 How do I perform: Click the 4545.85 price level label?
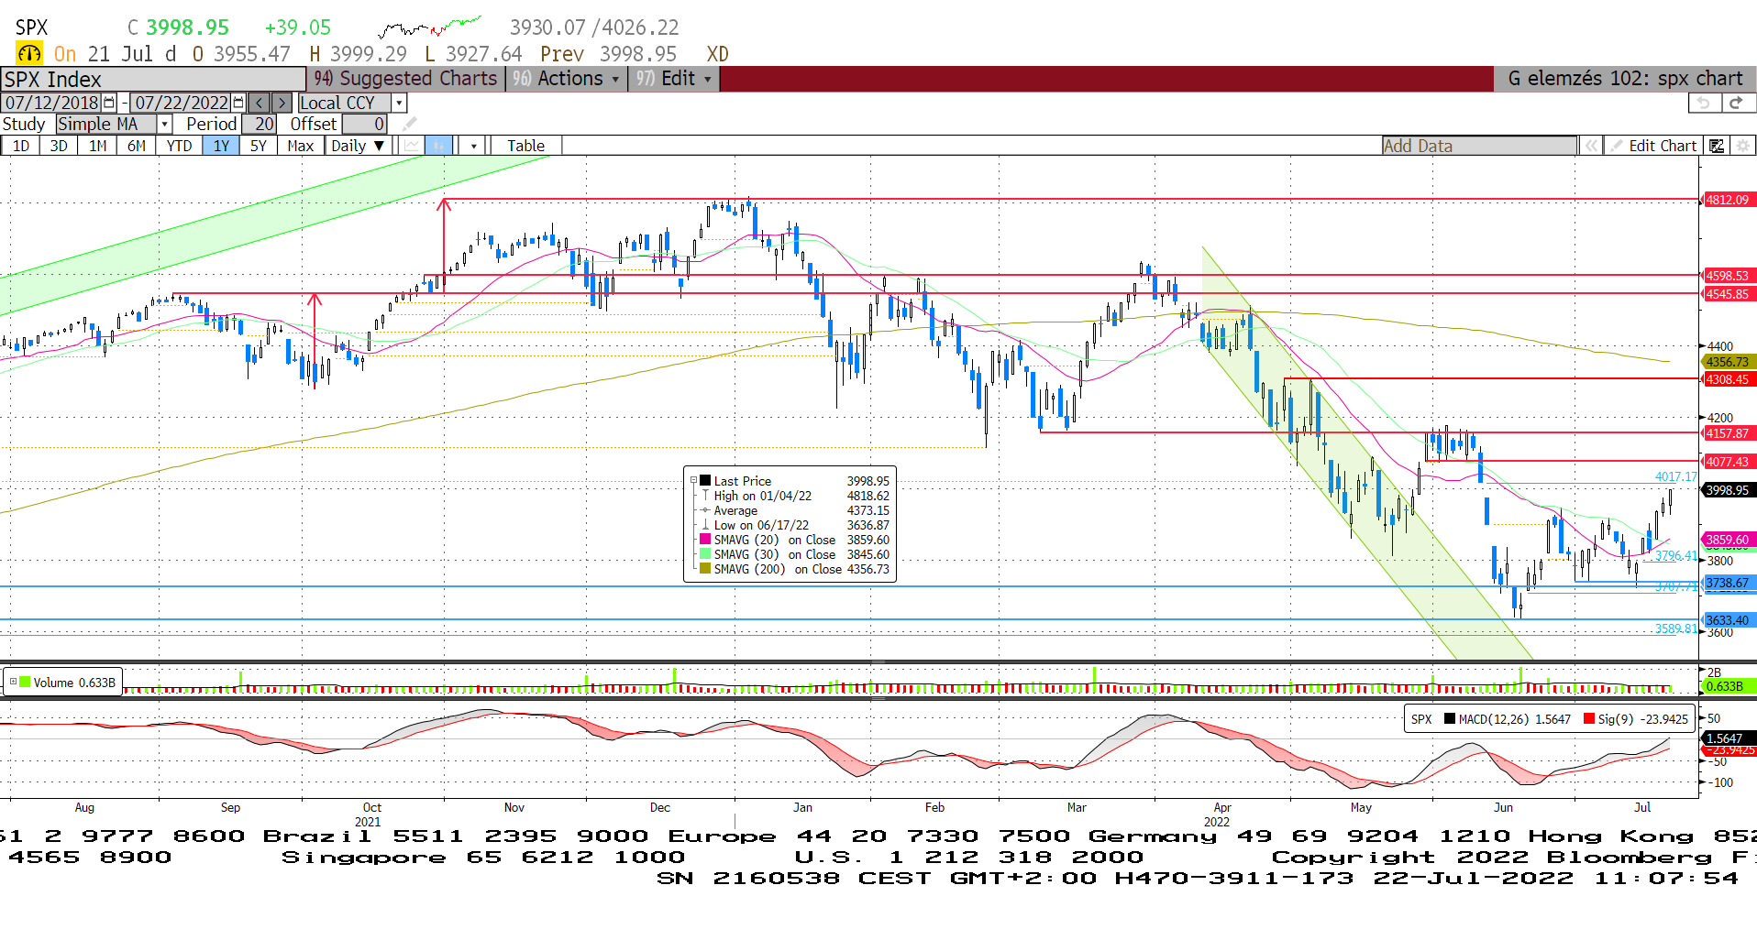[1728, 294]
